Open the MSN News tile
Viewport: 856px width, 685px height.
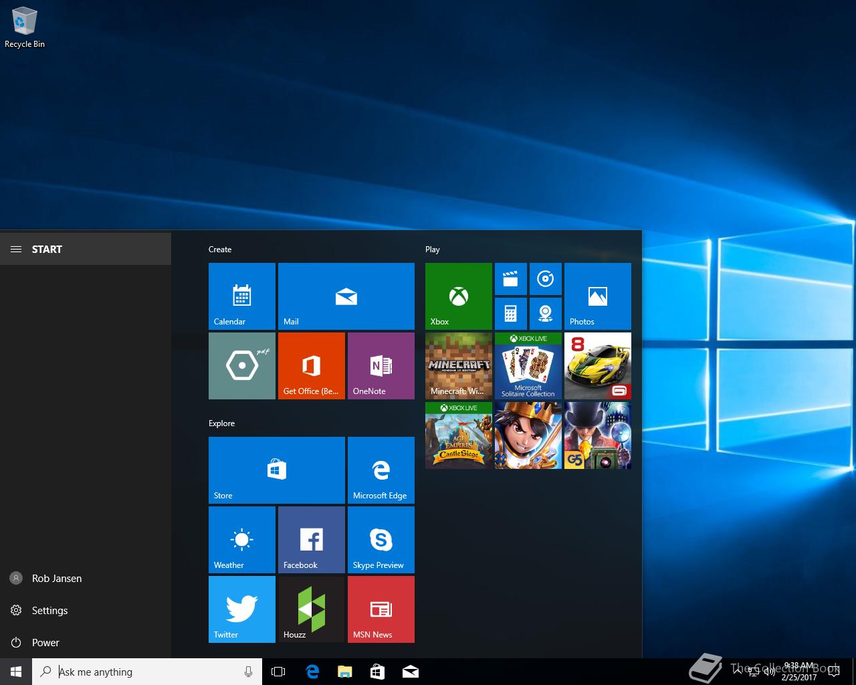point(381,609)
